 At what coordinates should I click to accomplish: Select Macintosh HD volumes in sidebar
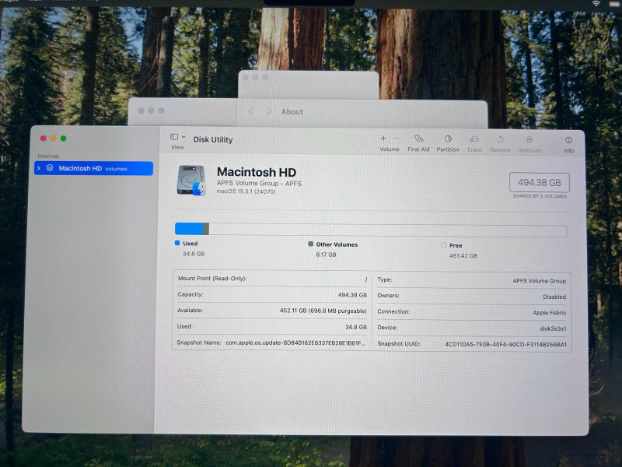pos(93,168)
